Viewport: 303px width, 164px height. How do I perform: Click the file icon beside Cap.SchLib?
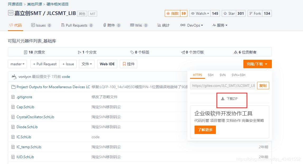(x=13, y=107)
